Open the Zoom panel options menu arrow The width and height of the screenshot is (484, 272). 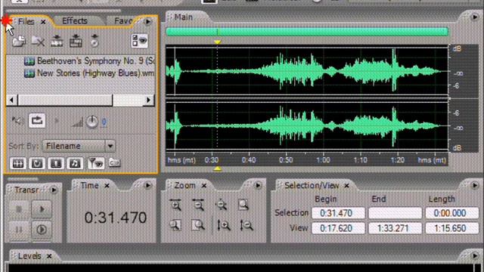pos(258,185)
